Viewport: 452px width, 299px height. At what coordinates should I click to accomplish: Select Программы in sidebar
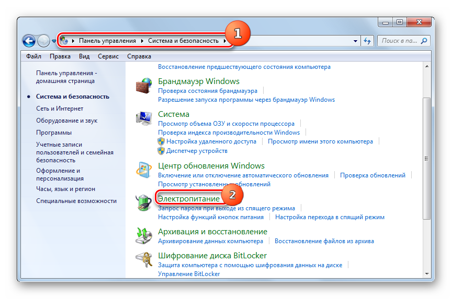pyautogui.click(x=53, y=133)
